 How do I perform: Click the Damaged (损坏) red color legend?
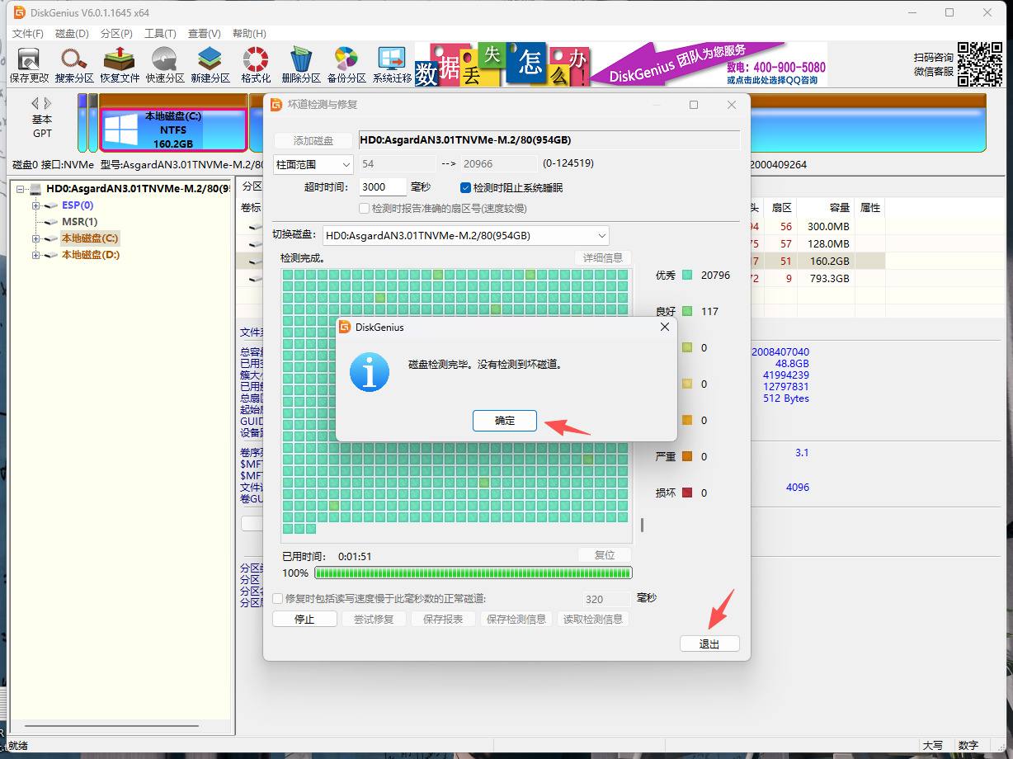click(x=687, y=493)
